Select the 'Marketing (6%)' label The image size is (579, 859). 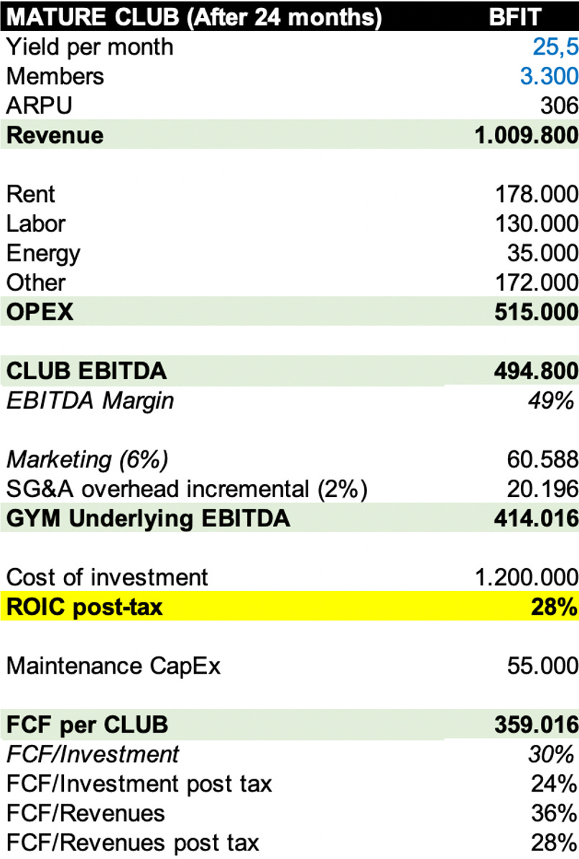pyautogui.click(x=87, y=460)
